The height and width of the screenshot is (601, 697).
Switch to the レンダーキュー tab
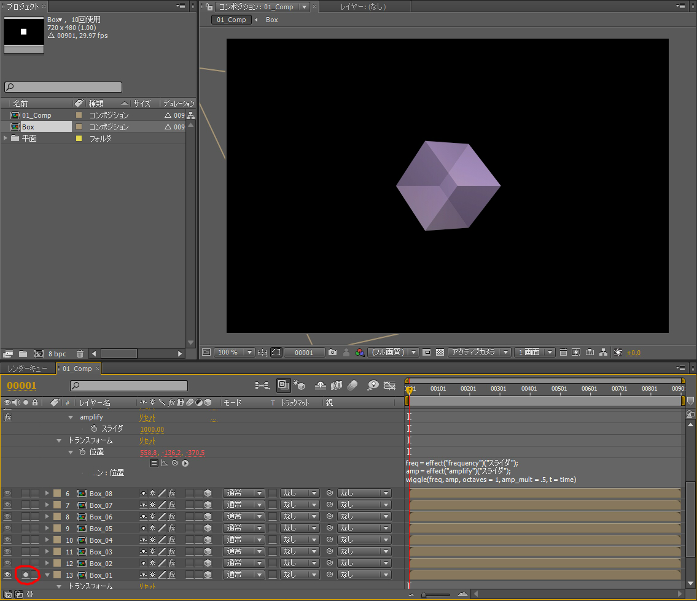[27, 369]
